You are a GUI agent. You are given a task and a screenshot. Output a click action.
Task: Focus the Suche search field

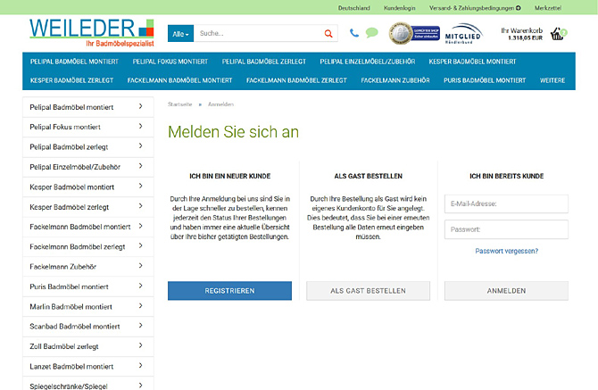(x=259, y=34)
